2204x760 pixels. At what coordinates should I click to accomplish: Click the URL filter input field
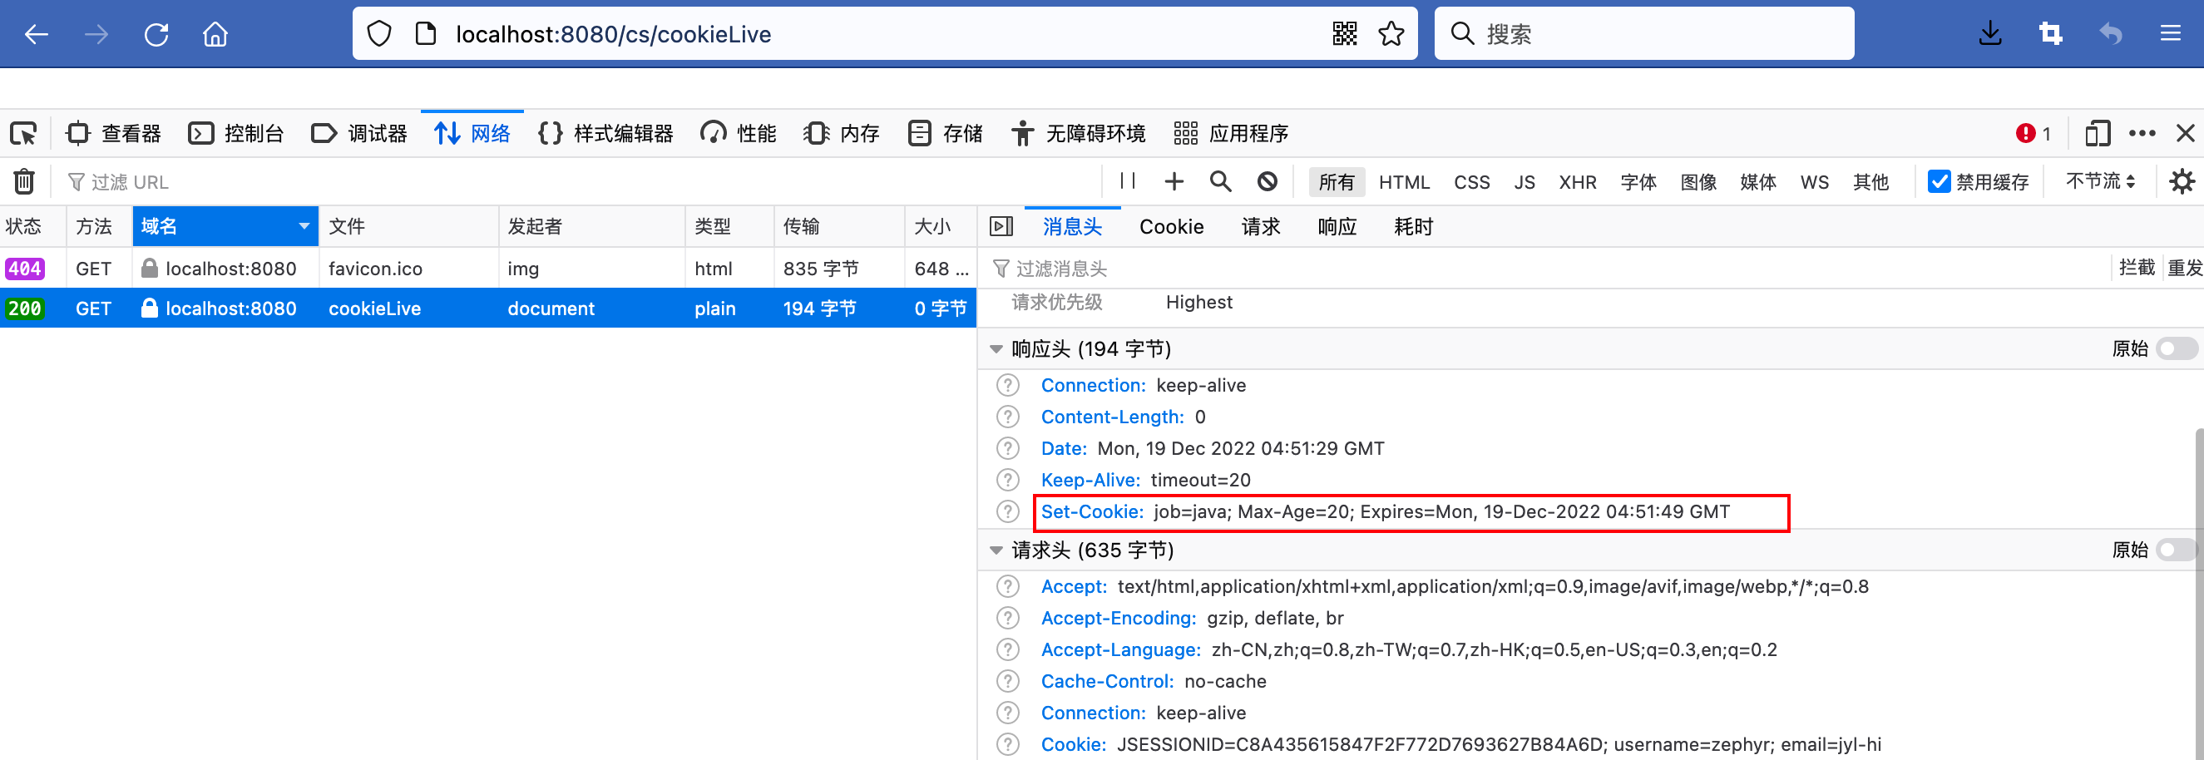point(582,181)
